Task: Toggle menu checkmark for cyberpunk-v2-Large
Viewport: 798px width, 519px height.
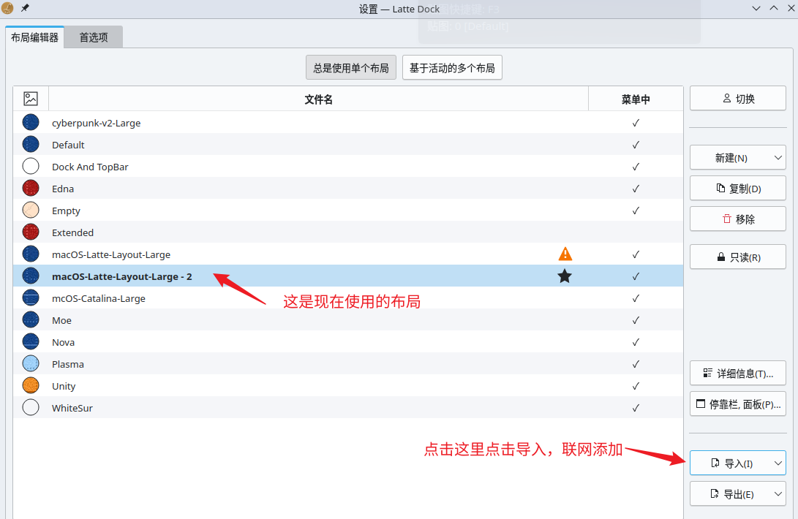Action: (x=636, y=123)
